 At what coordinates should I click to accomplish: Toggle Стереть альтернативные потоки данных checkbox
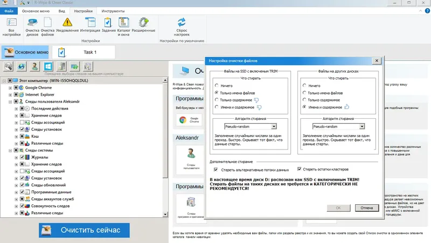click(216, 170)
